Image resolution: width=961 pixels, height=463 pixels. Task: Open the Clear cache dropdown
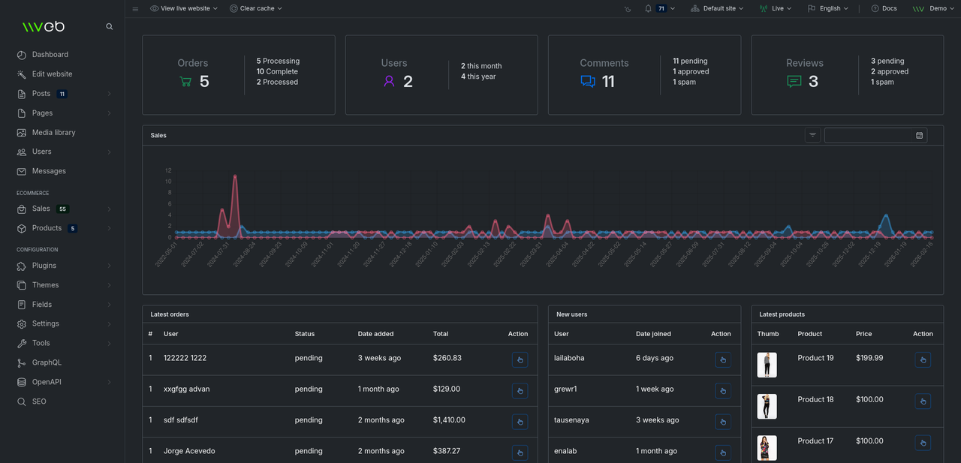point(256,8)
